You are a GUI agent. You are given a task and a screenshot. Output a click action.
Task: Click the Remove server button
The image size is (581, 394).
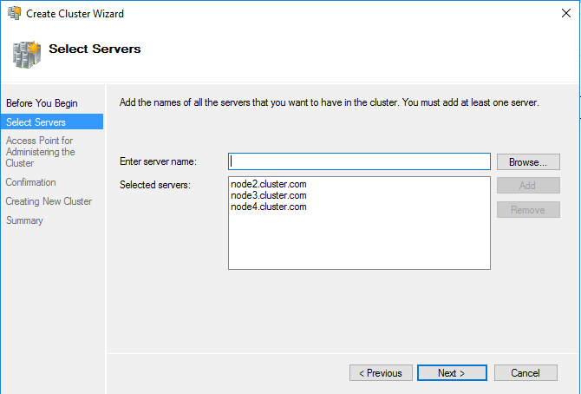(x=528, y=210)
